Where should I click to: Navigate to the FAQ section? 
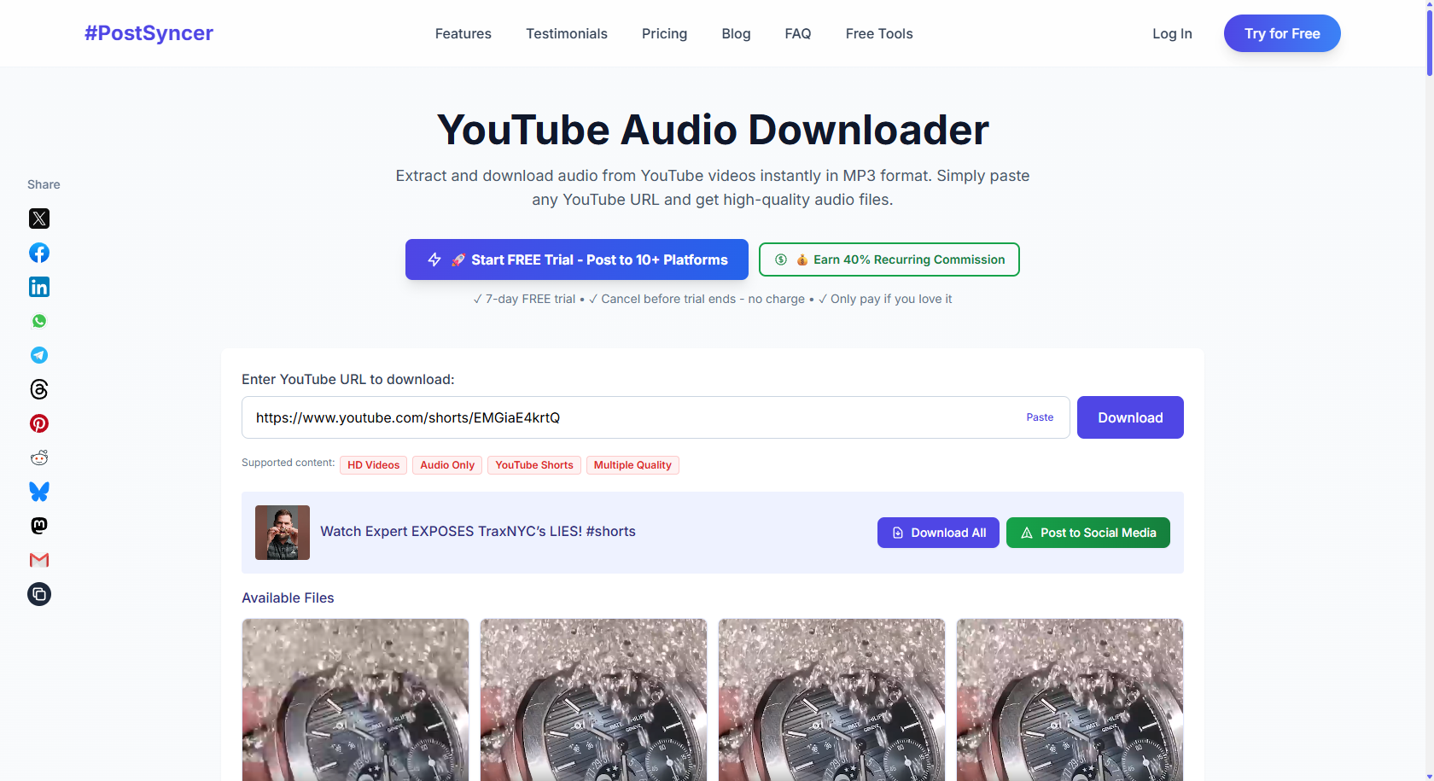click(x=797, y=33)
